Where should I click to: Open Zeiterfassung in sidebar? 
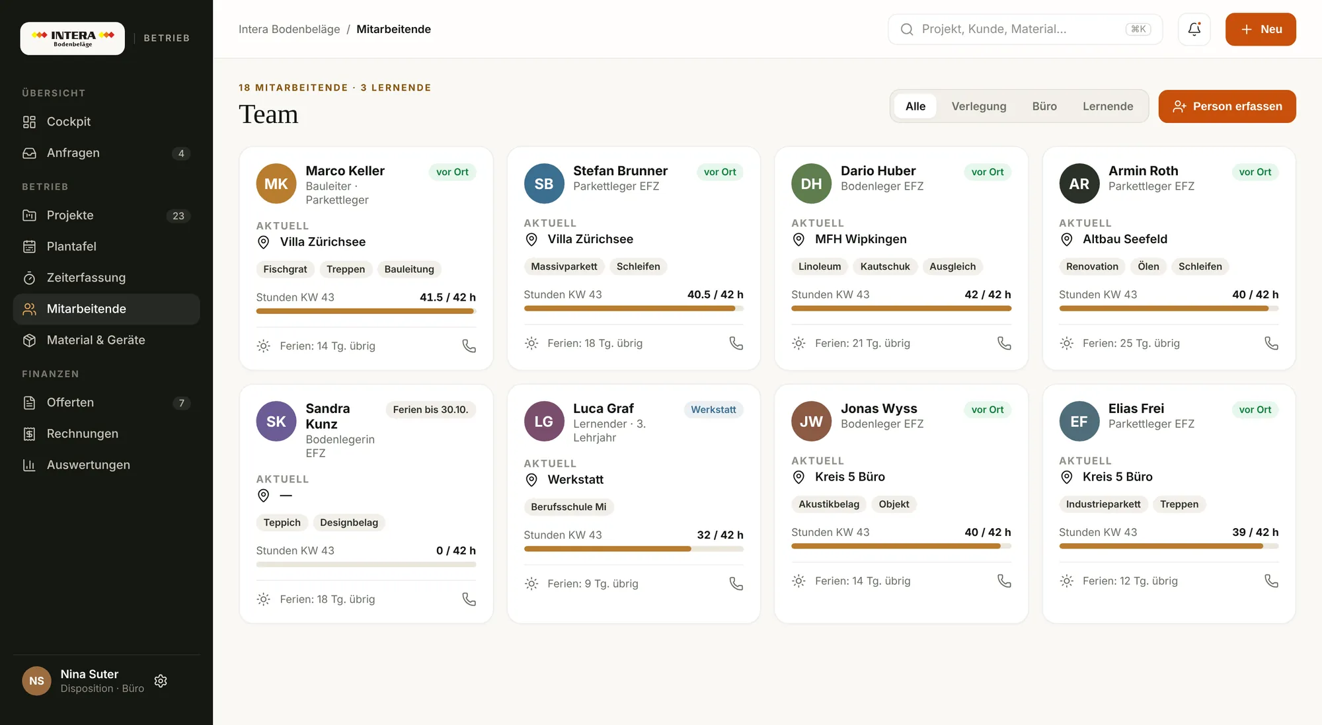106,278
